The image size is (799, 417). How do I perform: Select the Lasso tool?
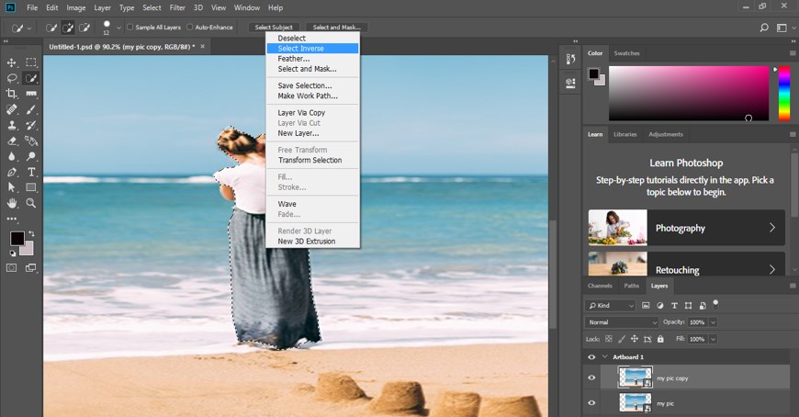pyautogui.click(x=12, y=78)
